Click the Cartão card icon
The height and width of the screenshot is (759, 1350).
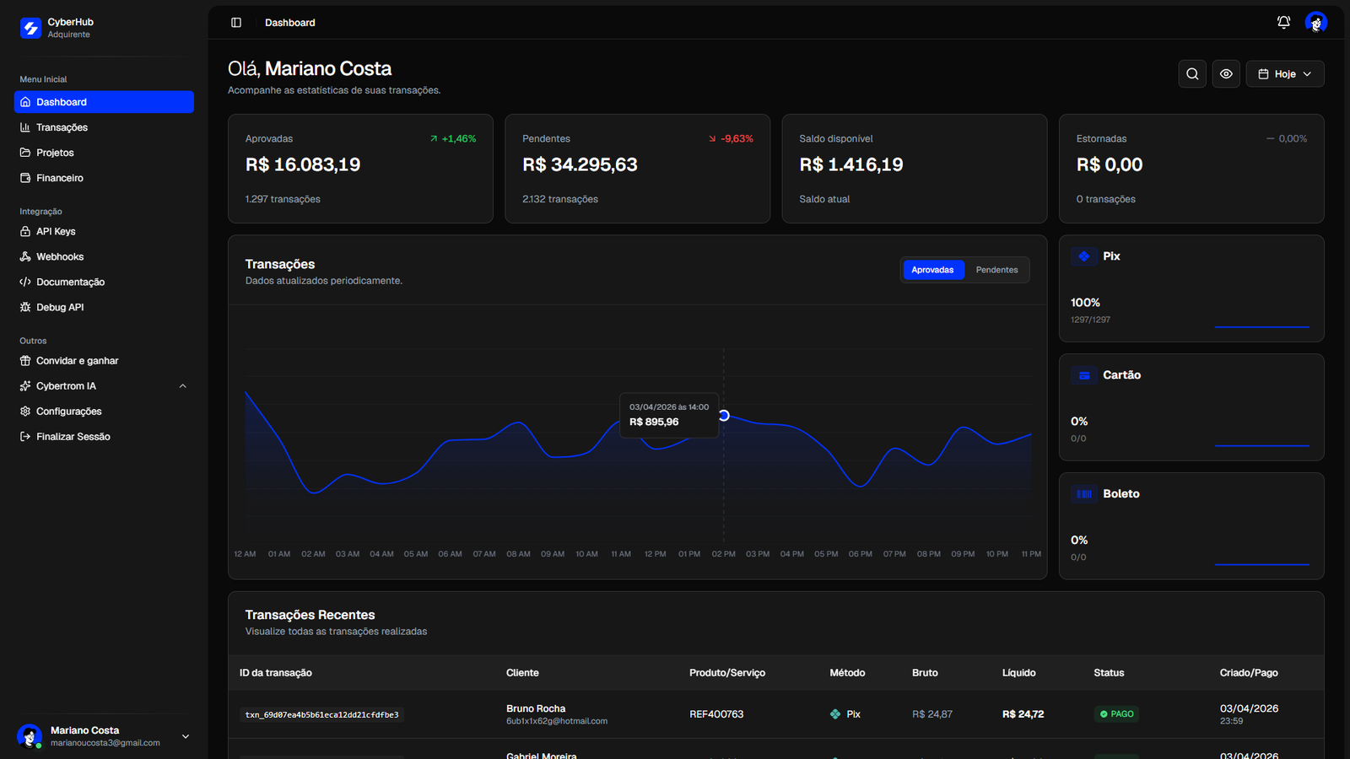coord(1084,375)
